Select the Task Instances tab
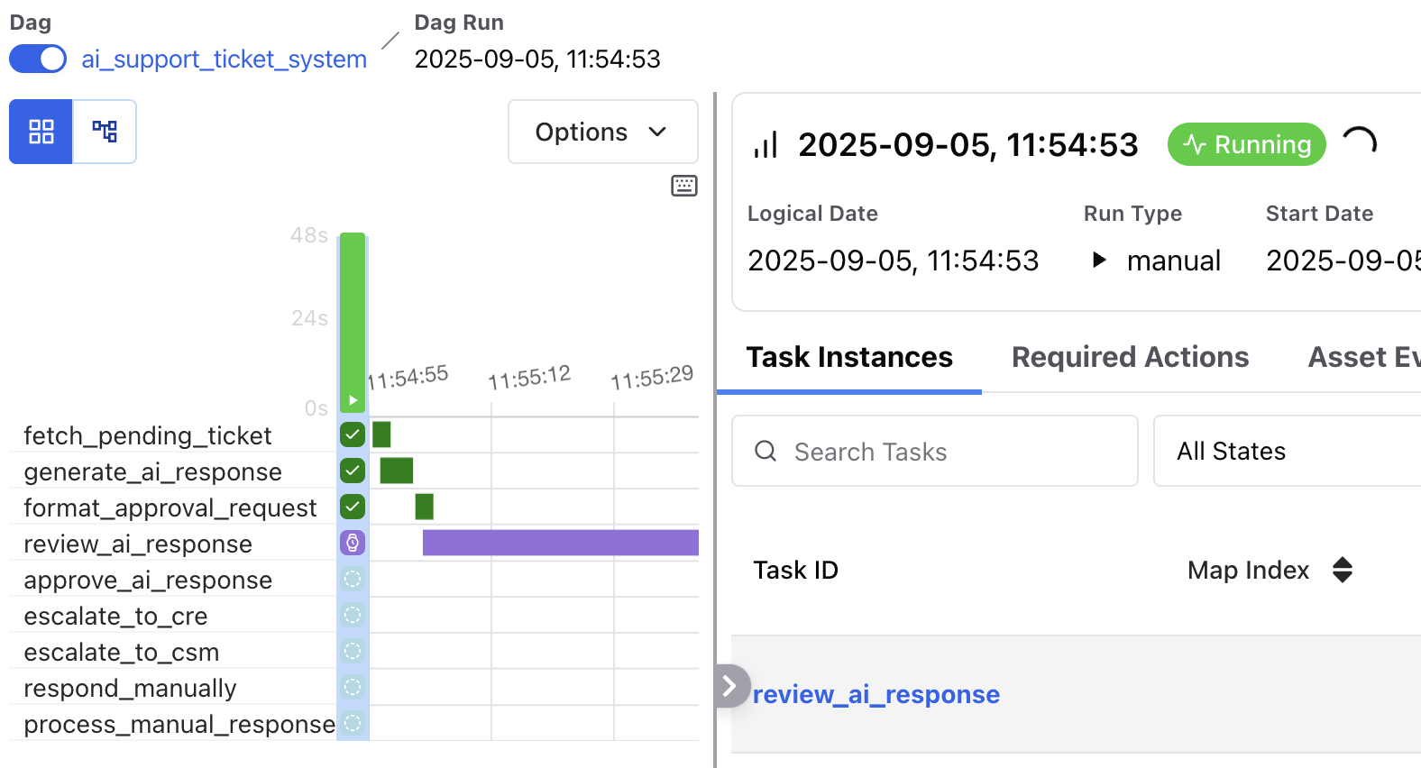This screenshot has width=1421, height=768. point(848,357)
